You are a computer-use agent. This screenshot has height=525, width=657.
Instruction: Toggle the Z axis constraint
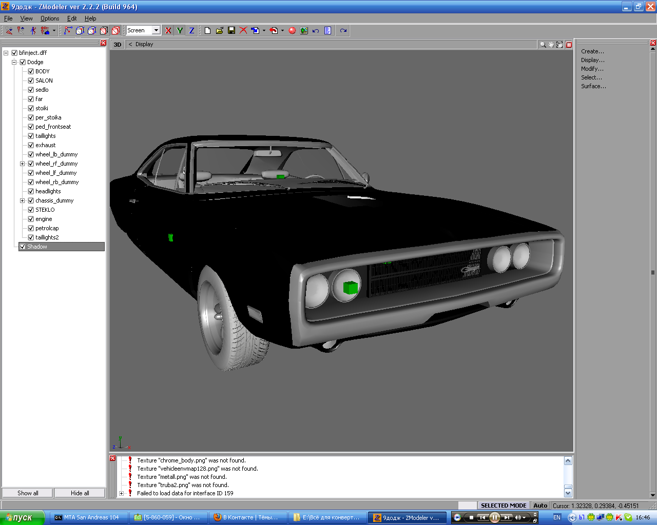point(191,31)
